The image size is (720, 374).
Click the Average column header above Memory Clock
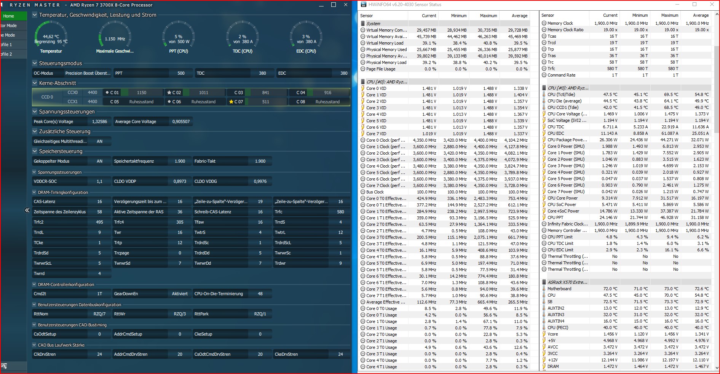coord(696,15)
